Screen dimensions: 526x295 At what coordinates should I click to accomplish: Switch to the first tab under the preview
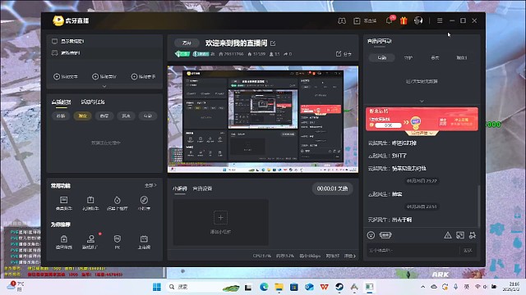180,188
